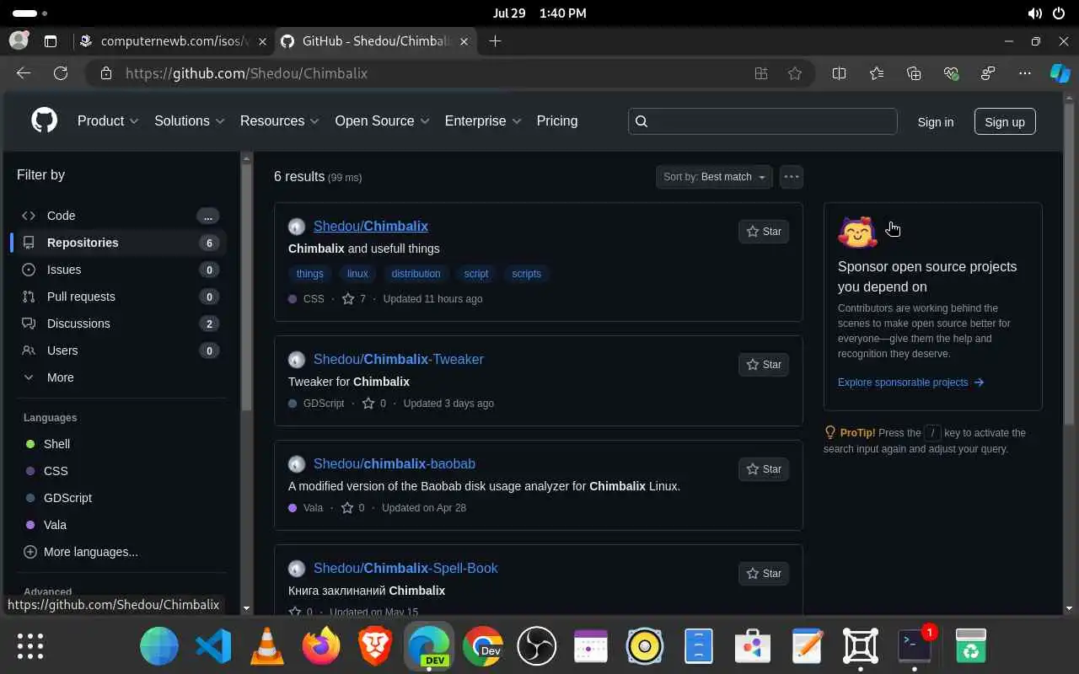
Task: Launch VLC media player from the dock
Action: 267,646
